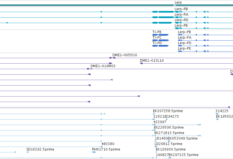
Task: Select the DME1-013L19 clone label
Action: coord(152,61)
